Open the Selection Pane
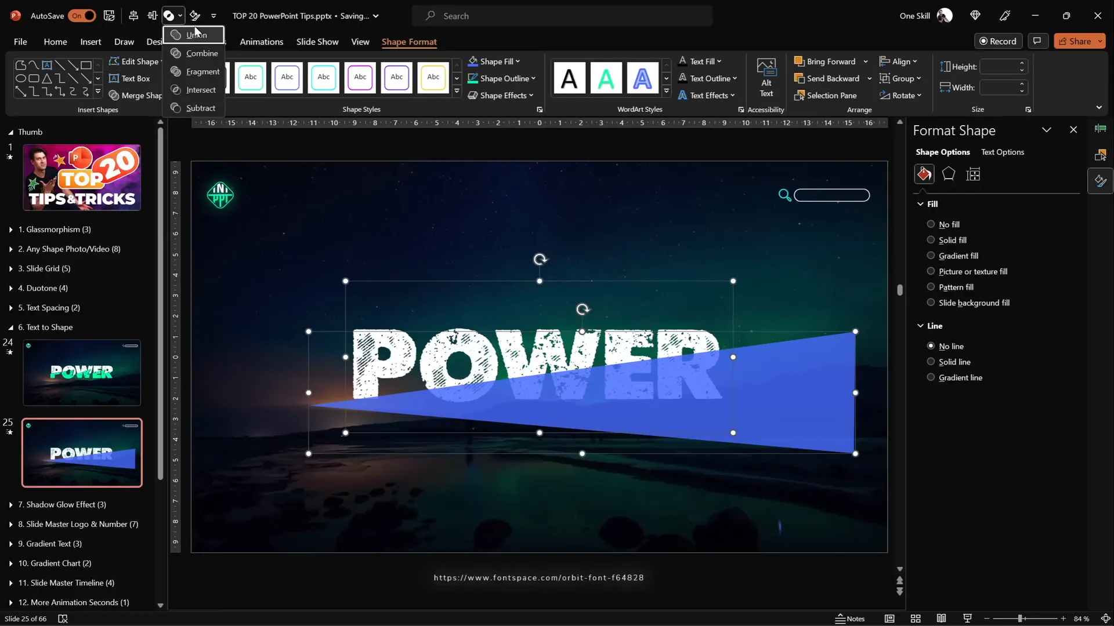The width and height of the screenshot is (1114, 626). coord(826,96)
